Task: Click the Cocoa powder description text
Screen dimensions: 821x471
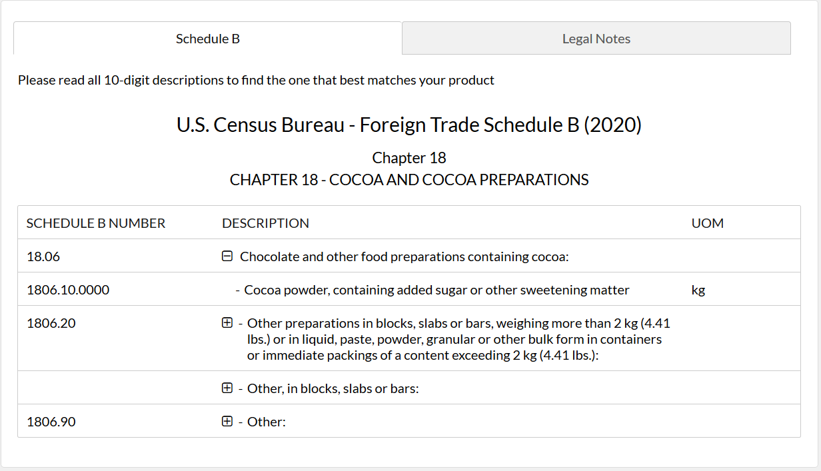Action: coord(436,290)
